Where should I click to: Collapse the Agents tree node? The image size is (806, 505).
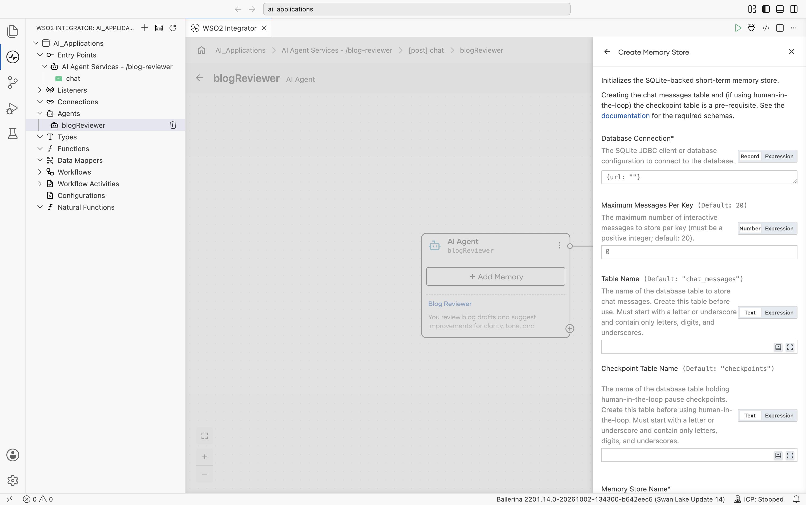40,113
